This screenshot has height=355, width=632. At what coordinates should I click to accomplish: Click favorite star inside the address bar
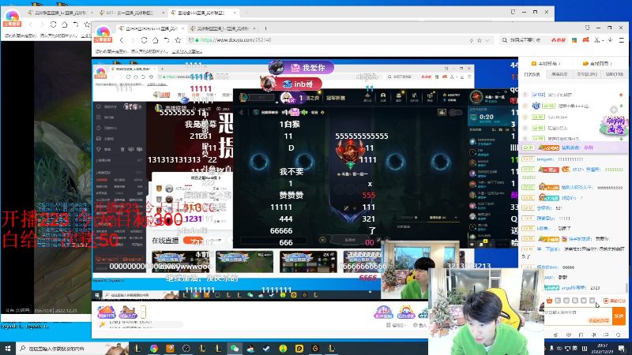pyautogui.click(x=480, y=40)
